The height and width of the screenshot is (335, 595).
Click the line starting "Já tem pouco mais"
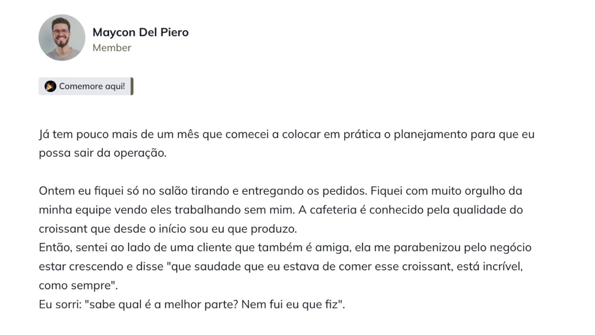[x=287, y=134]
